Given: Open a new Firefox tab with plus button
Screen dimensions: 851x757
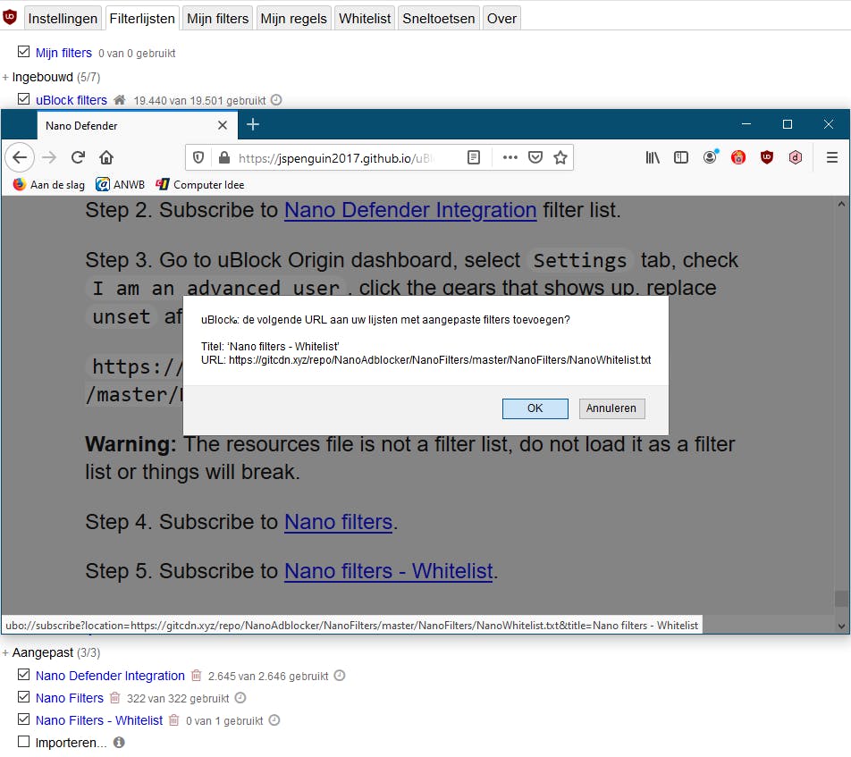Looking at the screenshot, I should click(x=253, y=125).
